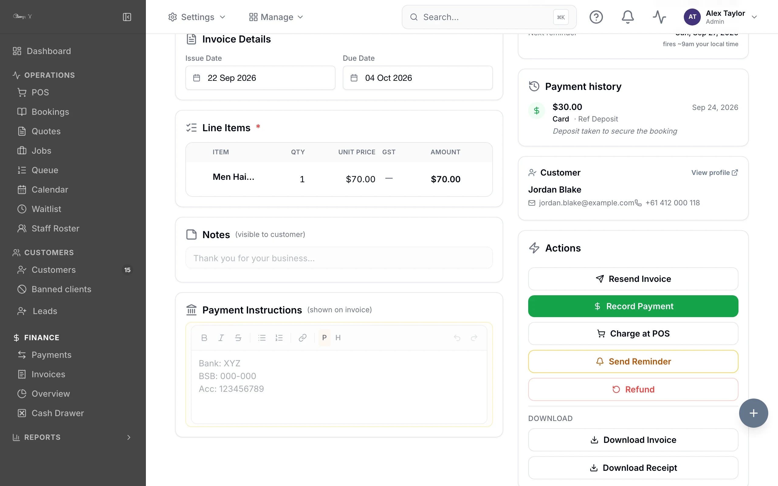Click the Search input field
This screenshot has height=486, width=778.
489,17
